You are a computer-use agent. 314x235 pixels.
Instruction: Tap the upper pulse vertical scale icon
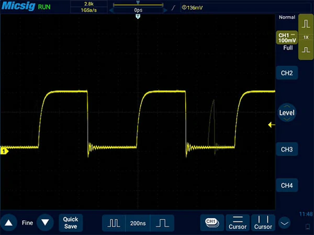pyautogui.click(x=306, y=23)
